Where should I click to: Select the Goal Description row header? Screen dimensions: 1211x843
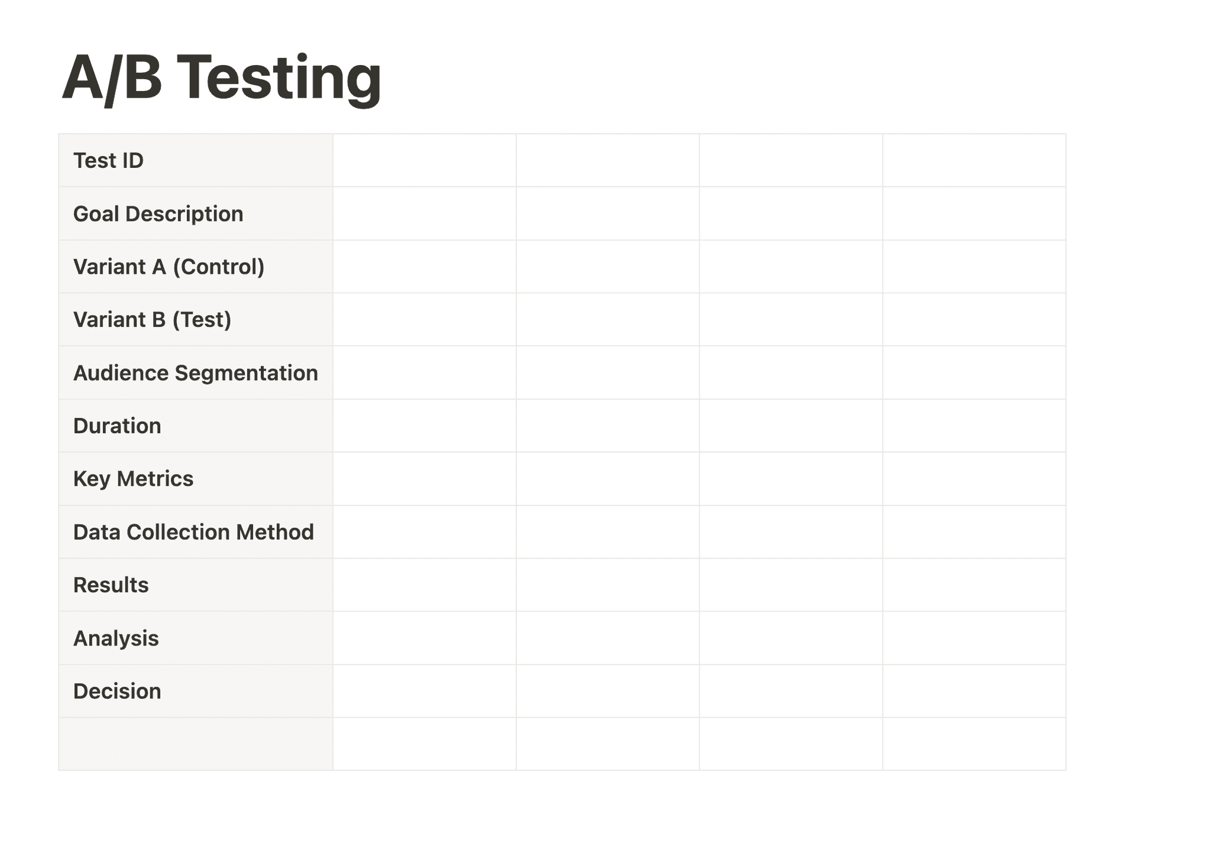[x=196, y=213]
